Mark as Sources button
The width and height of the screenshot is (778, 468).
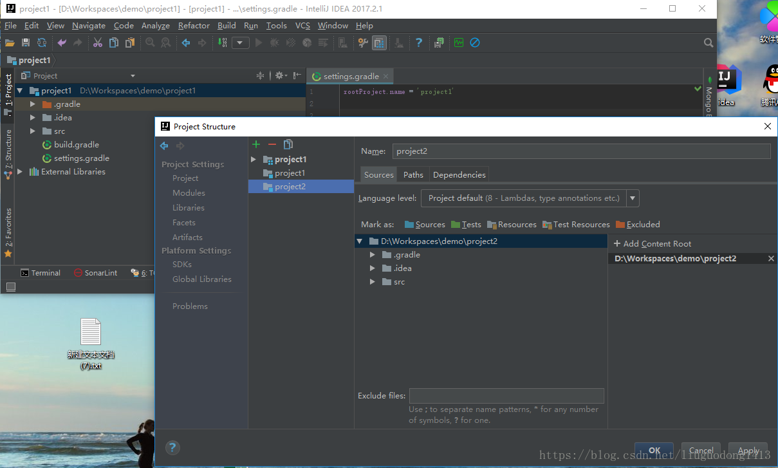425,225
